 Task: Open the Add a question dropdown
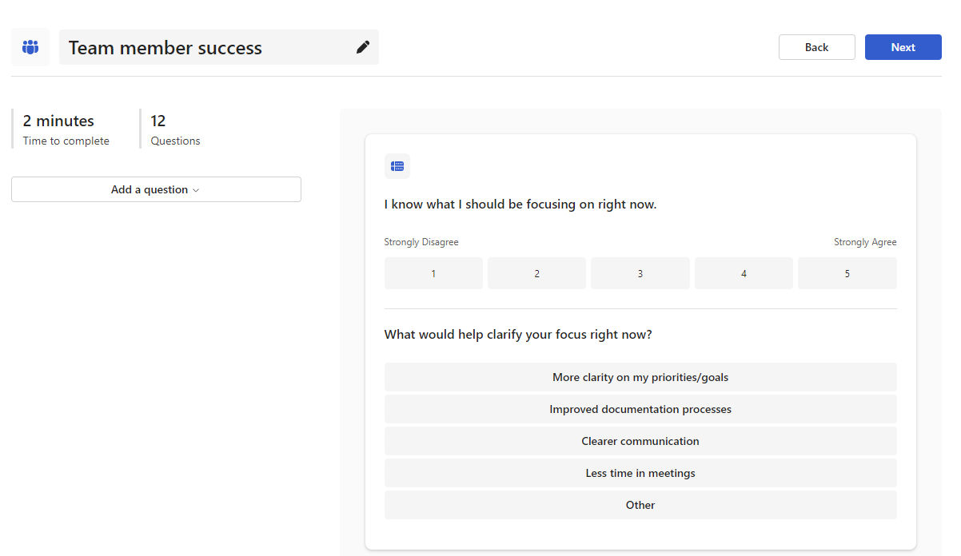tap(156, 189)
